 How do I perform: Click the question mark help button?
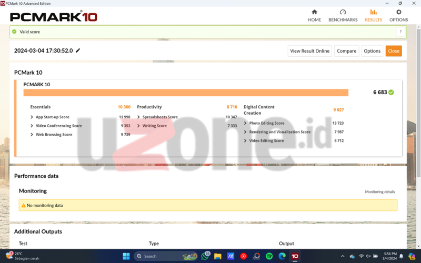point(400,32)
